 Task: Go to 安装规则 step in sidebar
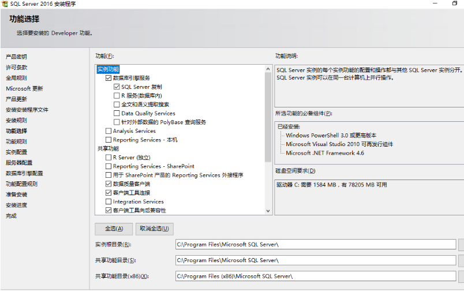[16, 121]
